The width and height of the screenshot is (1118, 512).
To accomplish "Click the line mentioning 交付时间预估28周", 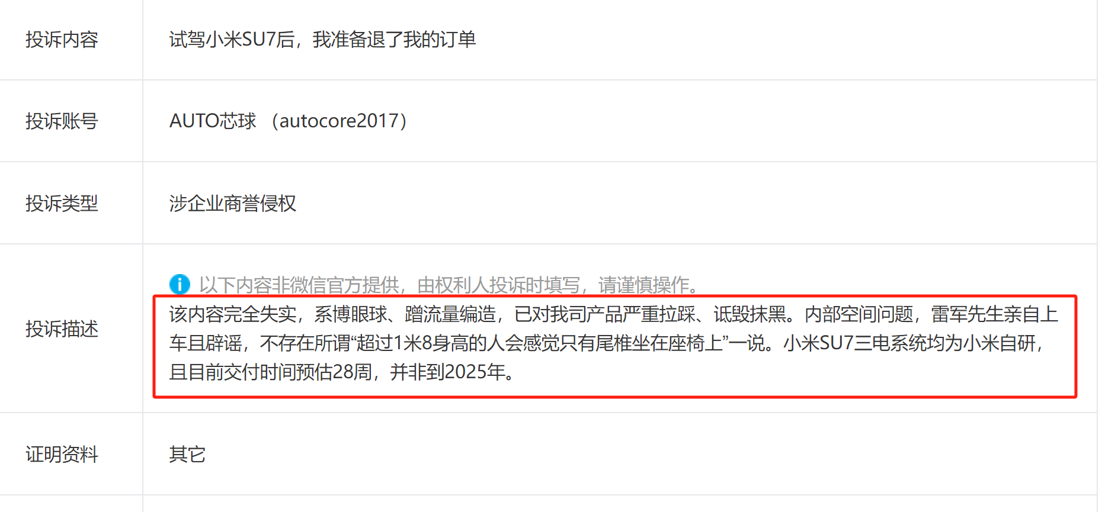I will tap(342, 372).
